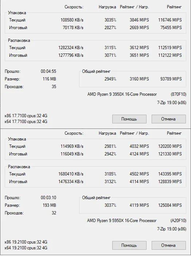Click the 193 MB dictionary size value
The width and height of the screenshot is (191, 257).
[50, 205]
